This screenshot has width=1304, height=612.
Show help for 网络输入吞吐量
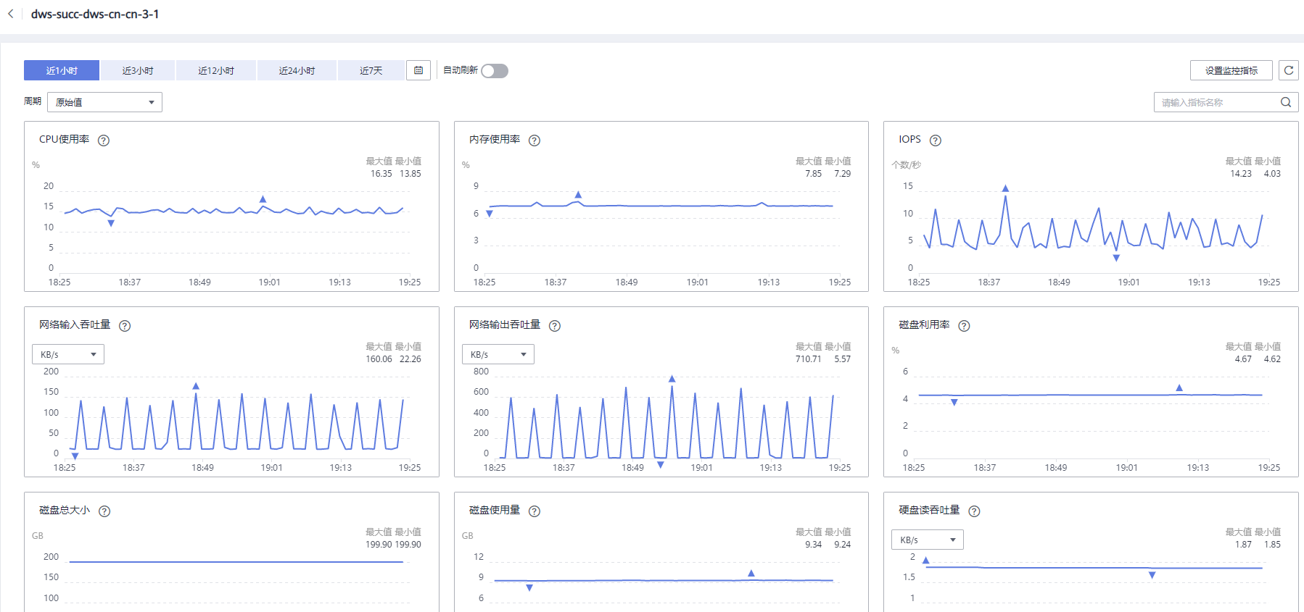point(125,326)
